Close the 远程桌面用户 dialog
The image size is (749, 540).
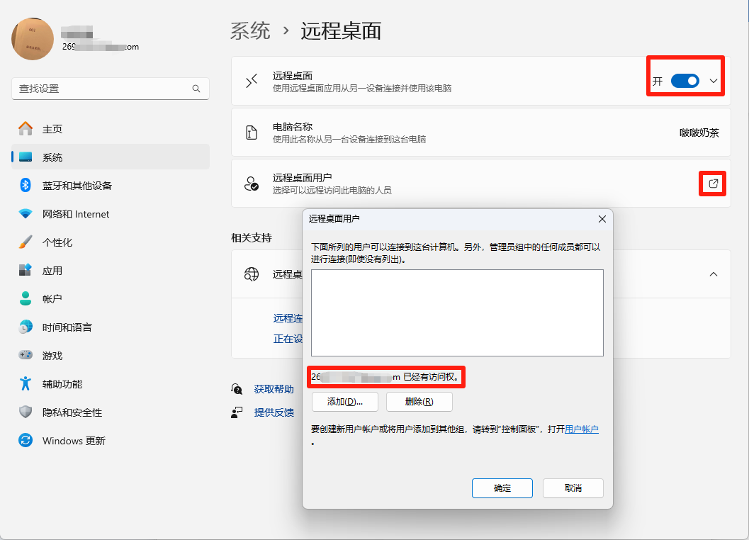click(x=602, y=219)
